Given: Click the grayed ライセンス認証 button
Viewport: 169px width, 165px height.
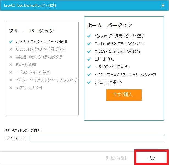Looking at the screenshot, I should tap(116, 158).
